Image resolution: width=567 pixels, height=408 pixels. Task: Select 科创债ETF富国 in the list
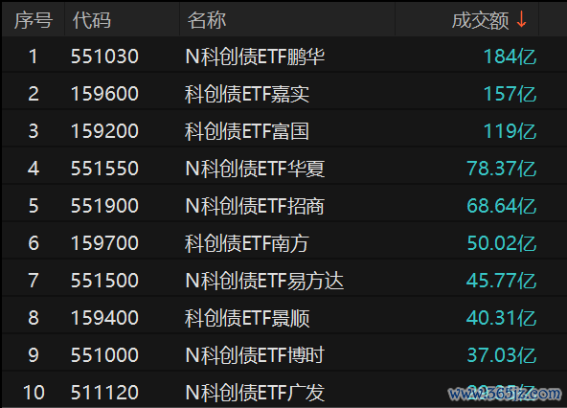(247, 131)
